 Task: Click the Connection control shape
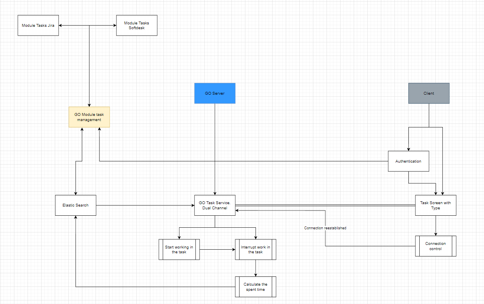point(435,246)
